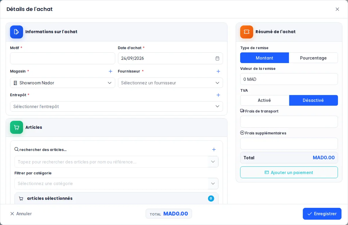The width and height of the screenshot is (348, 225).
Task: Click the truck icon for Frais de transport
Action: [x=242, y=111]
